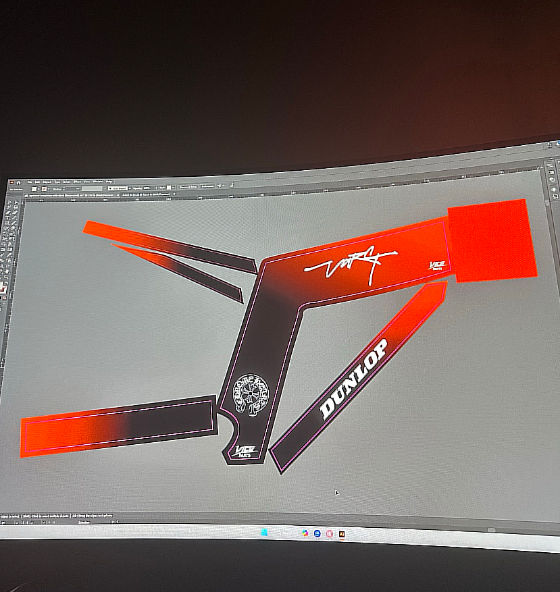Viewport: 560px width, 592px height.
Task: Select the Magic Wand tool
Action: (x=8, y=207)
